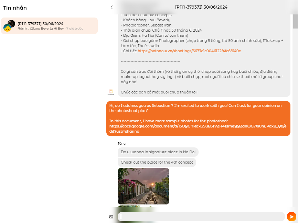Select the 'Check out the place for the 4th concept' reply
This screenshot has width=298, height=223.
157,162
